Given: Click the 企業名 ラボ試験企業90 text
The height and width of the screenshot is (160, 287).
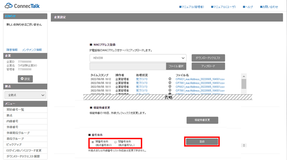Looking at the screenshot, I should [x=27, y=65].
